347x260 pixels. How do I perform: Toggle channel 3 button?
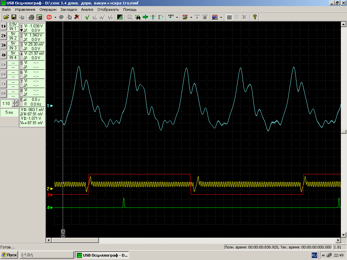click(x=3, y=45)
